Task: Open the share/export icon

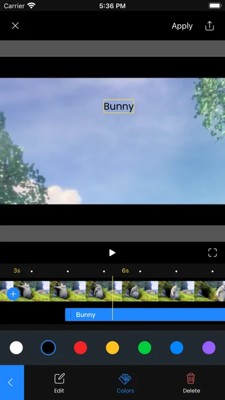Action: click(x=210, y=26)
